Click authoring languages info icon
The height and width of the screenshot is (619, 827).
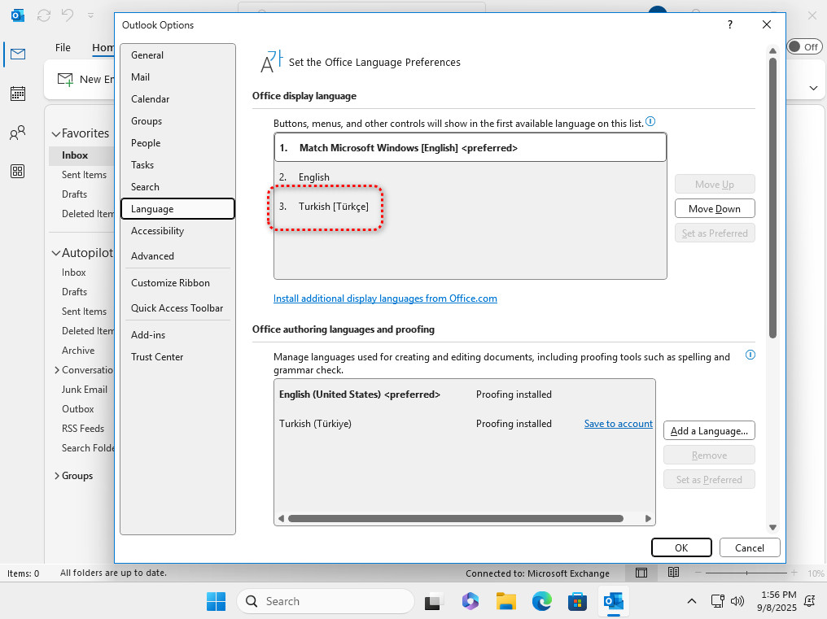750,355
